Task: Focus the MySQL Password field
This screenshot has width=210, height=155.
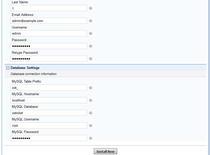Action: point(49,138)
